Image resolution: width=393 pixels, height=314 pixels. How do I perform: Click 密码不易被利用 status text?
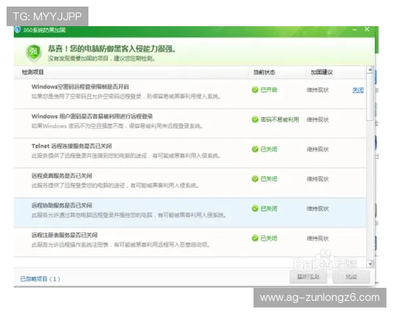280,120
